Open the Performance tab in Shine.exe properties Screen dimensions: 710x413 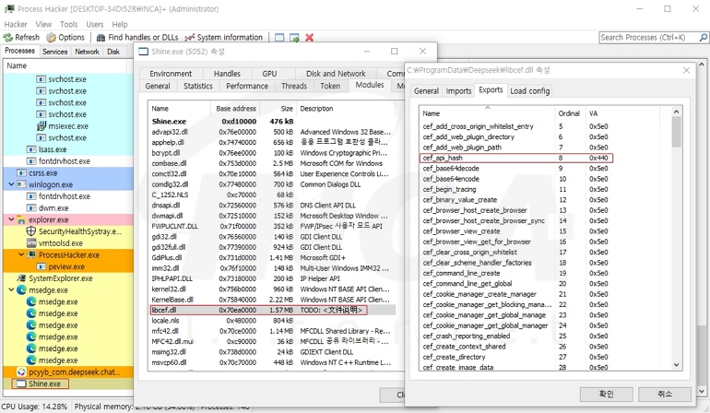pyautogui.click(x=247, y=86)
